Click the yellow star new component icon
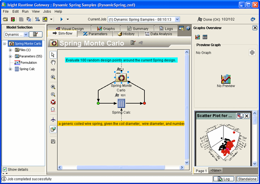 (45, 20)
